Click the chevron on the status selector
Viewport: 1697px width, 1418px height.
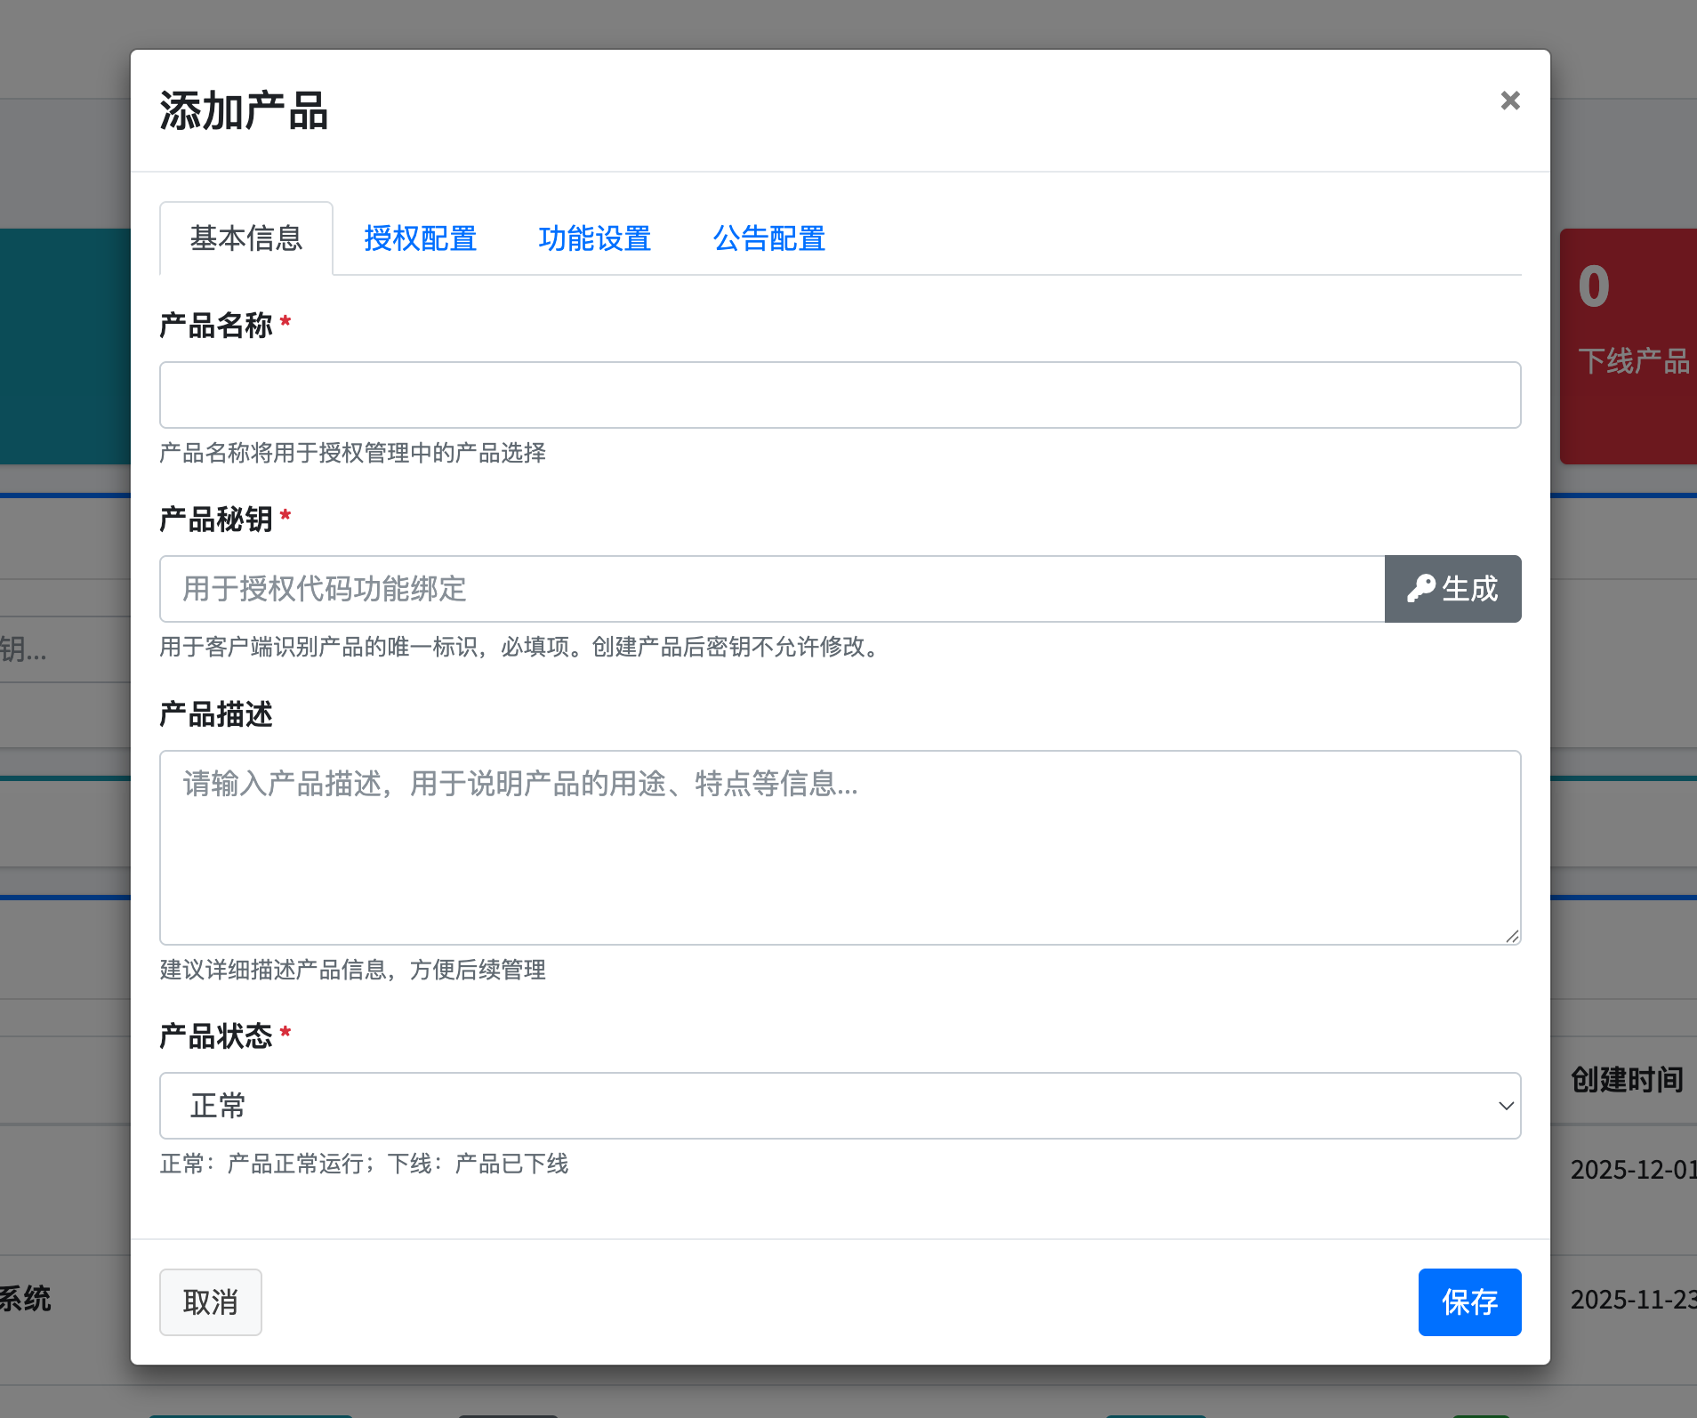1505,1106
